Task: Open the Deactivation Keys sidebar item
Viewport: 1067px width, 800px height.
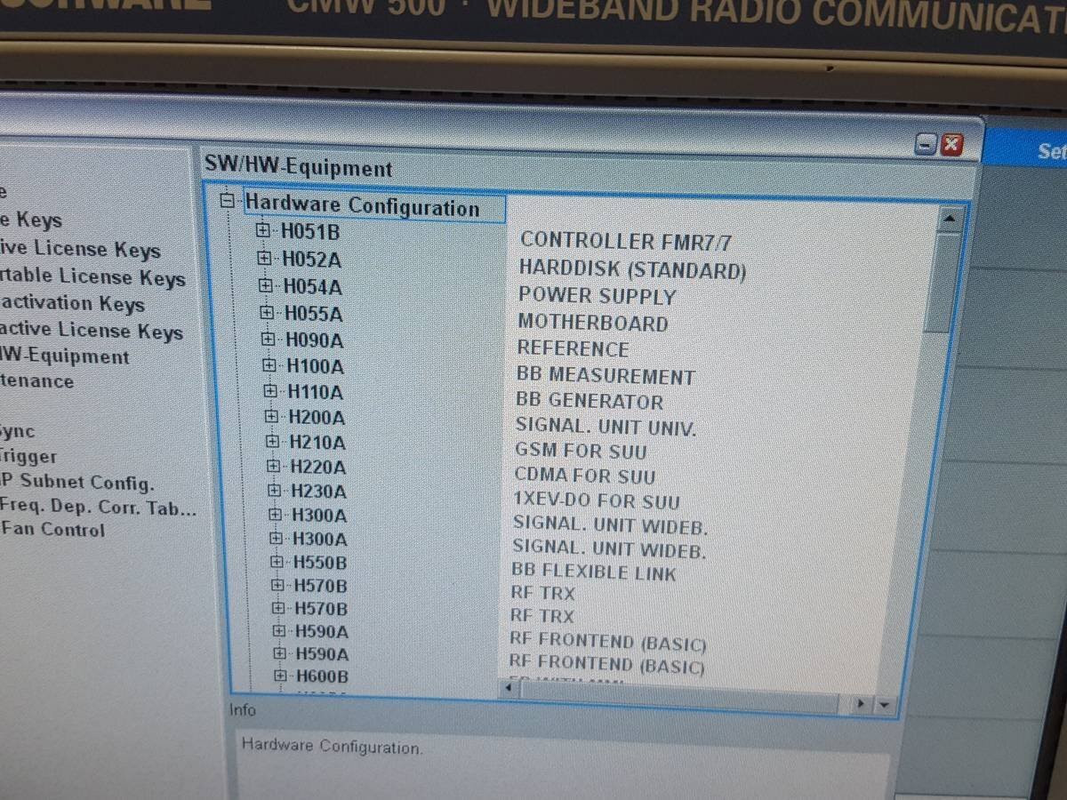Action: click(x=72, y=304)
